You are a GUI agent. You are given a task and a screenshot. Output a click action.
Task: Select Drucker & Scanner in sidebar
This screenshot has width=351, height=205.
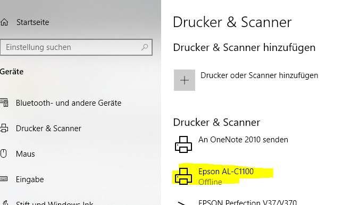coord(48,129)
